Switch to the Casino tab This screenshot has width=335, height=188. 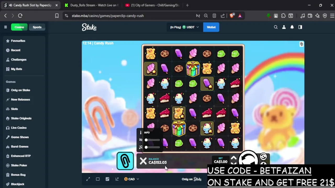pos(19,27)
